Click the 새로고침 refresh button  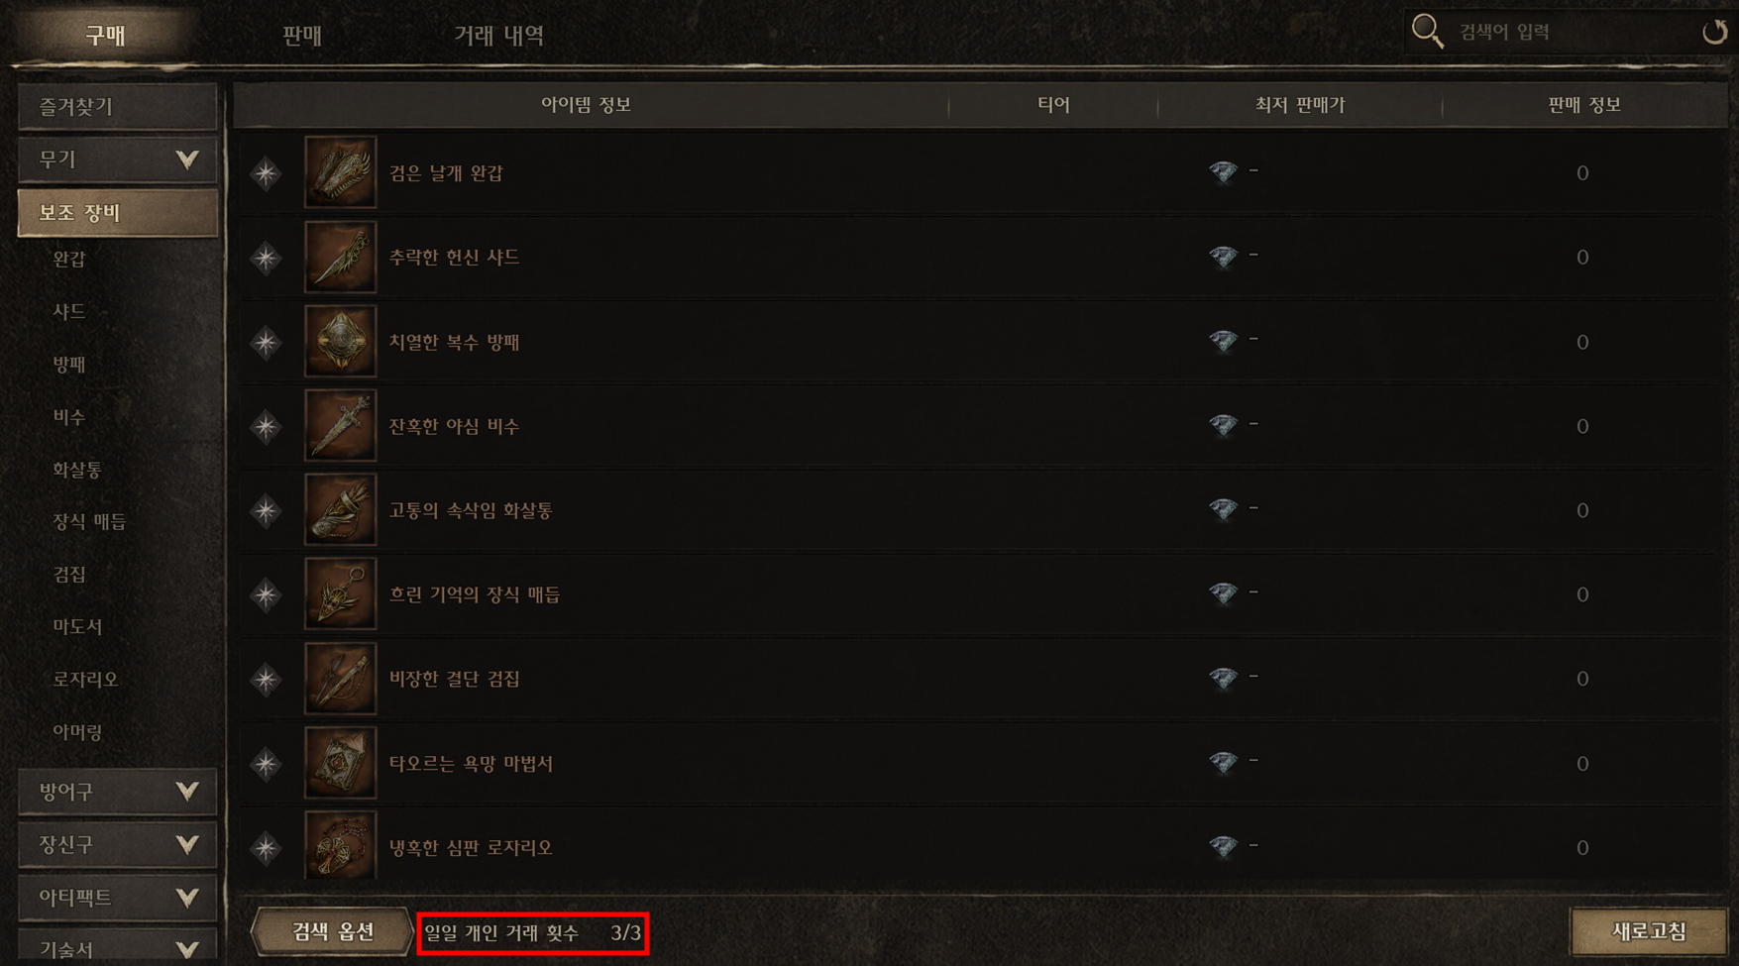click(x=1649, y=931)
